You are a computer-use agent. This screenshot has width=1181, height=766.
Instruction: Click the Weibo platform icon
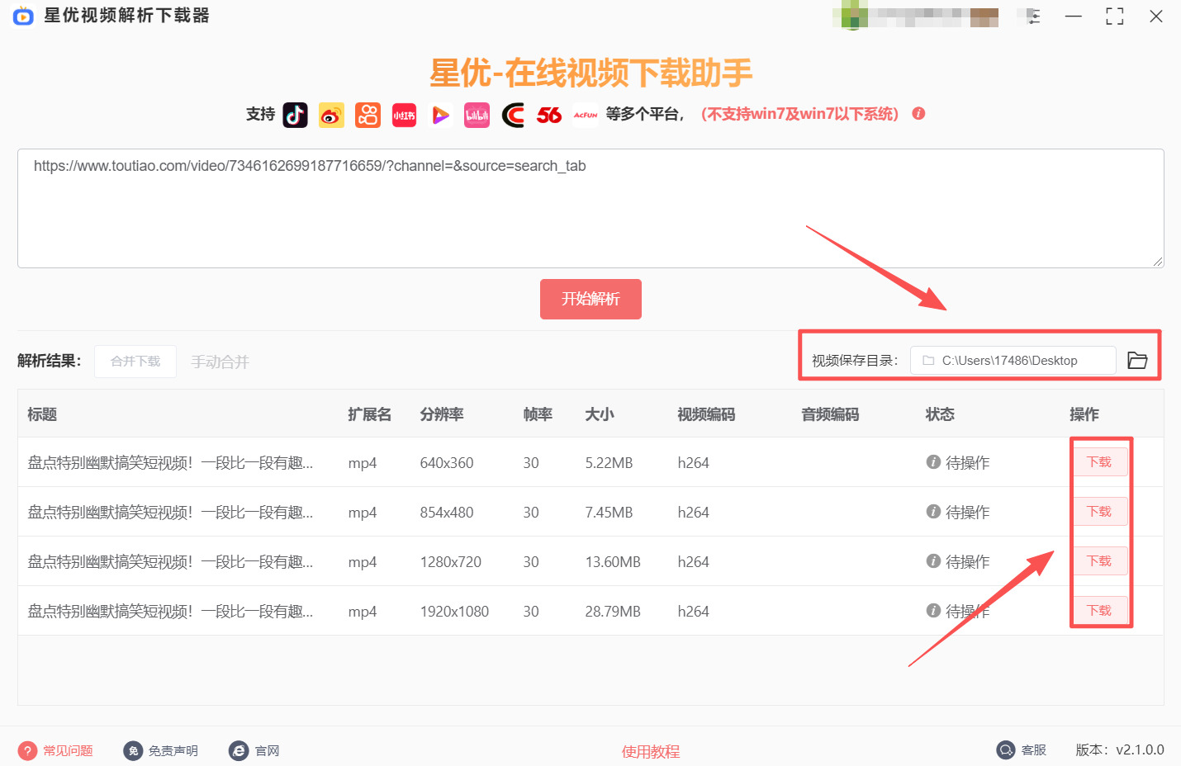331,115
